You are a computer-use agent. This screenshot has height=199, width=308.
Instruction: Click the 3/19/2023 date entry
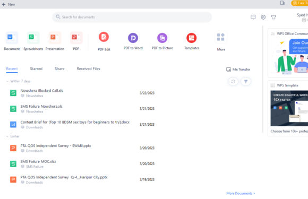click(147, 179)
